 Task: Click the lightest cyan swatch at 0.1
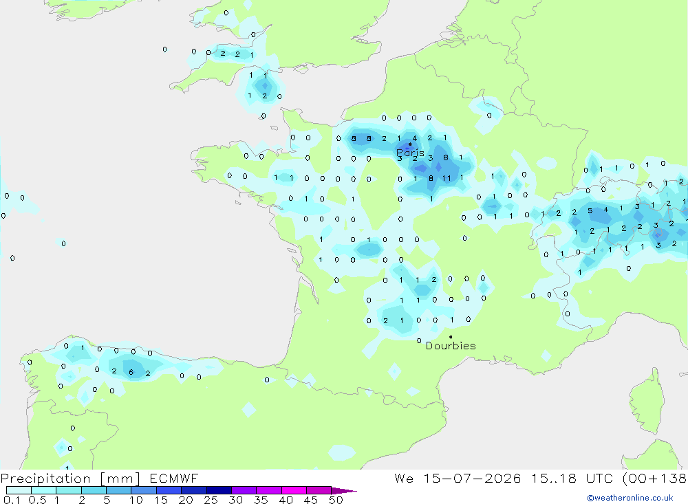19,490
